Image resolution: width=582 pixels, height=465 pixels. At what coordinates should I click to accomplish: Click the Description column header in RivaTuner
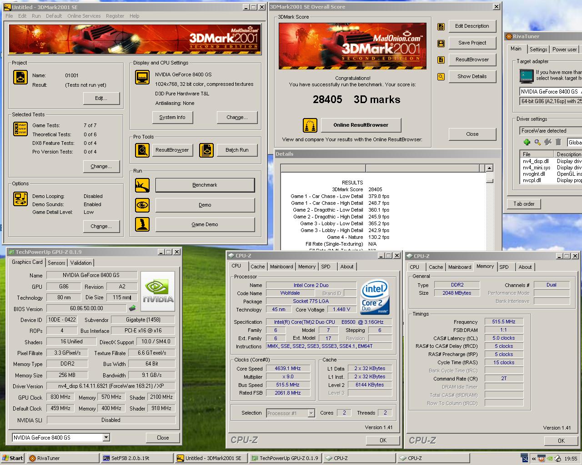[568, 154]
